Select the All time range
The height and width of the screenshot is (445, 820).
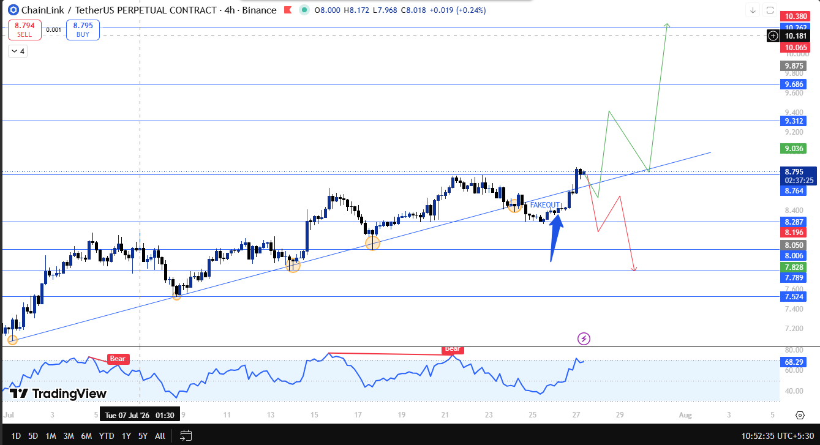(160, 436)
